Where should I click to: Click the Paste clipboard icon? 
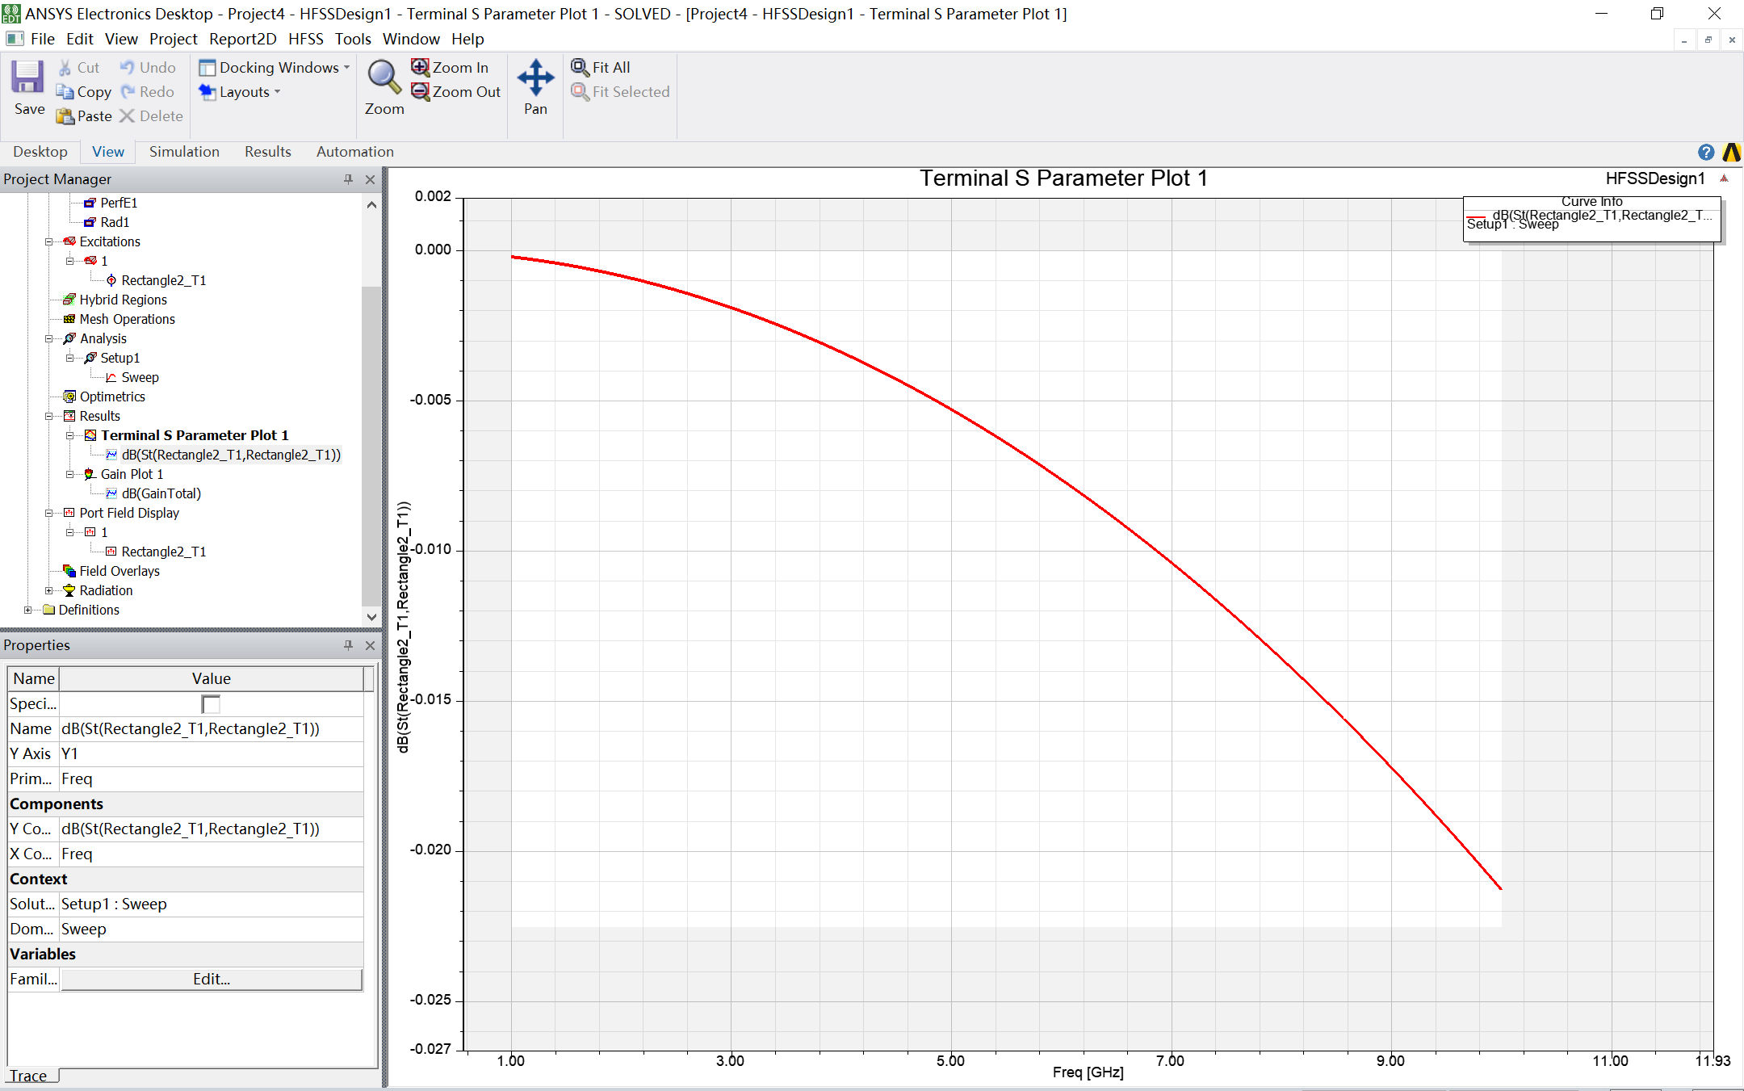tap(65, 116)
